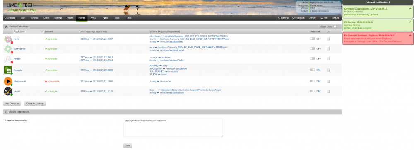The width and height of the screenshot is (414, 150).
Task: View log icon for beets
Action: (x=328, y=39)
